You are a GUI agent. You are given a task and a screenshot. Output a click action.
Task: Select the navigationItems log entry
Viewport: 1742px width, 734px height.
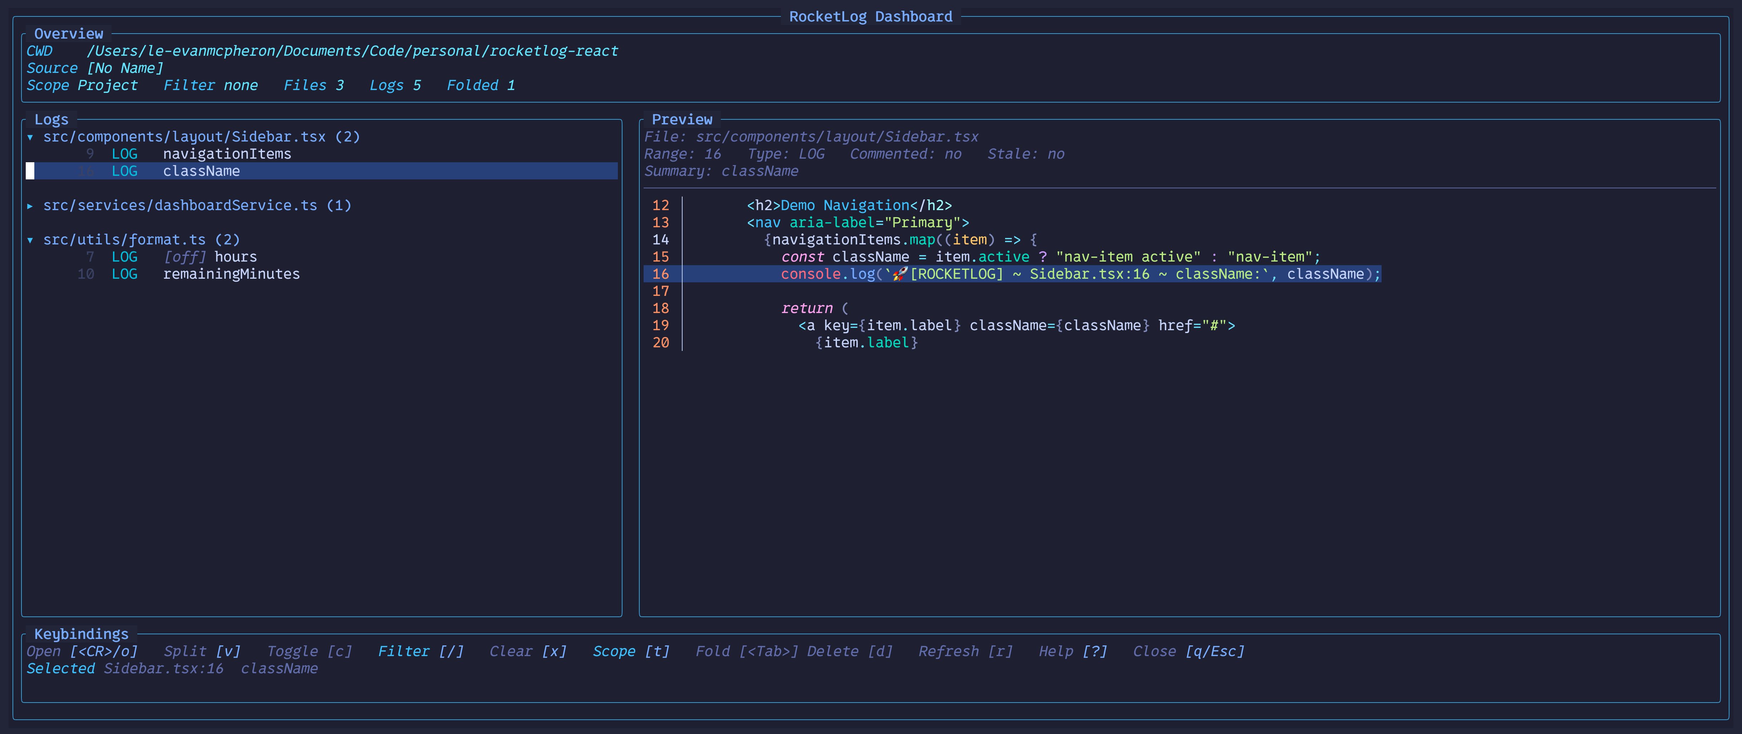click(x=227, y=154)
